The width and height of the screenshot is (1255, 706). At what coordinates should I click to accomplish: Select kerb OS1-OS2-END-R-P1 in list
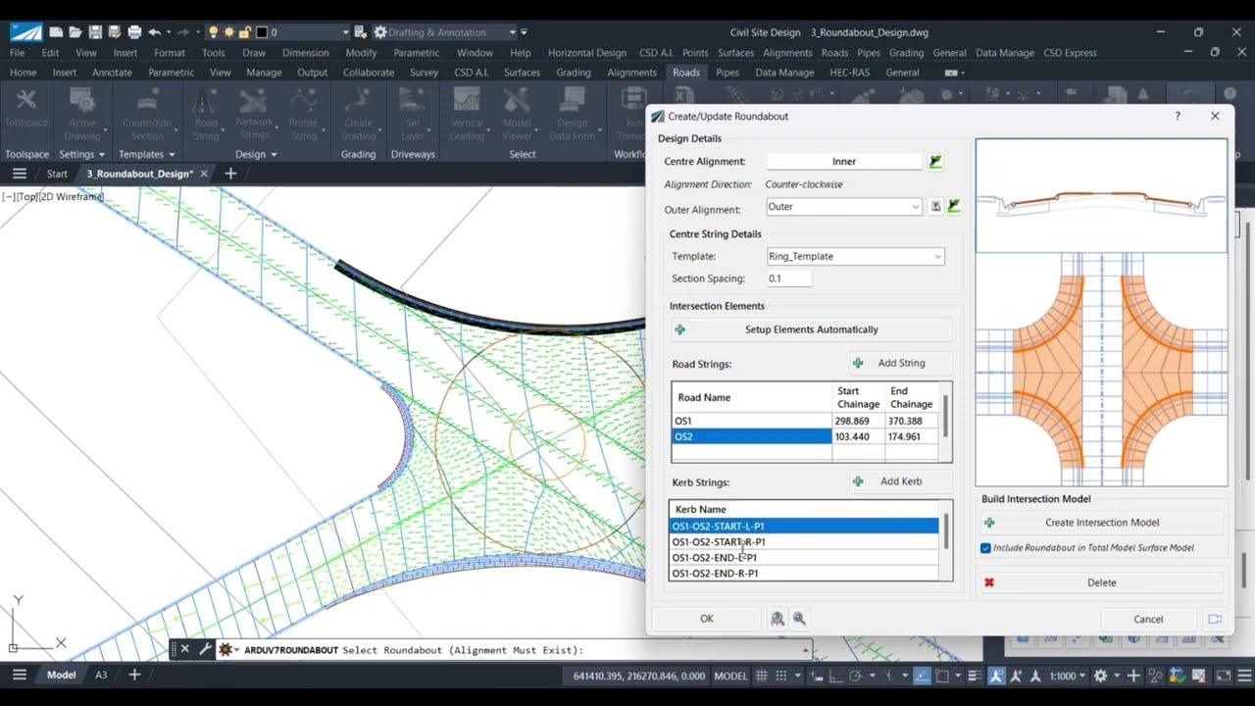(x=804, y=574)
